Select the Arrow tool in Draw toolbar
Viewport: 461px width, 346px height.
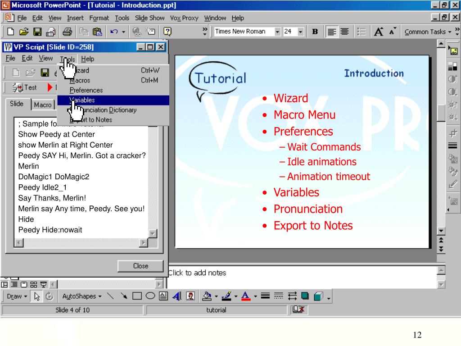[124, 296]
